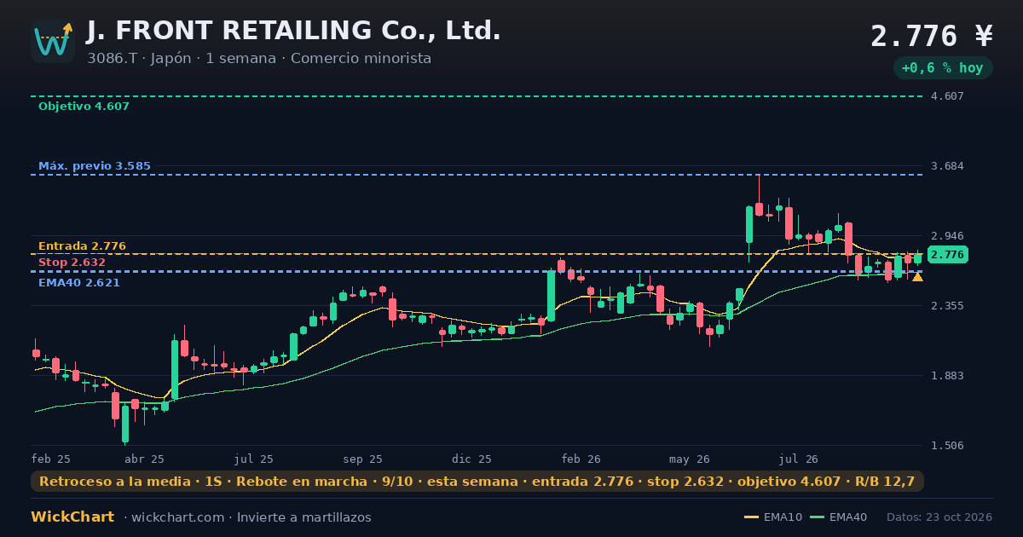Click the 3.684 price axis value
Screen dimensions: 1023x537
point(948,166)
